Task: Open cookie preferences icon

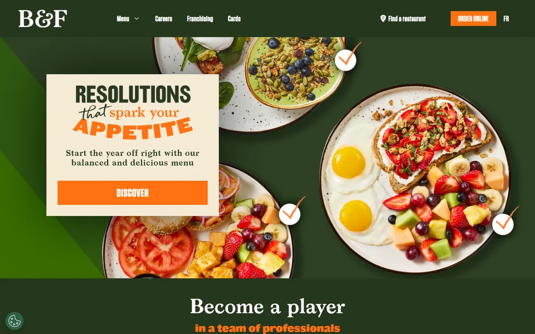Action: coord(14,321)
